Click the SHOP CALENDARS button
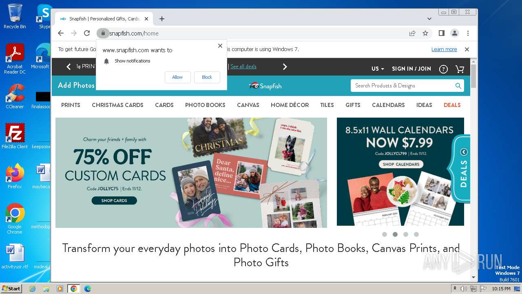The image size is (522, 294). point(401,164)
